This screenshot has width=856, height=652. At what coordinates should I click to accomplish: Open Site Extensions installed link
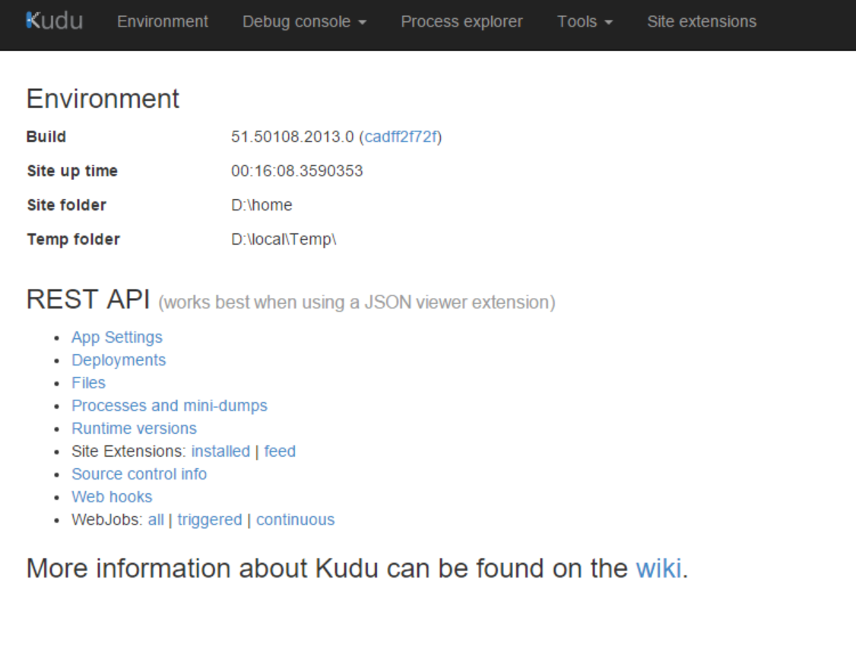220,451
